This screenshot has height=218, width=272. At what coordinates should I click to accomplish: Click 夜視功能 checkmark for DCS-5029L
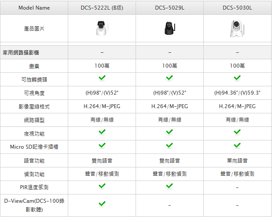[169, 132]
